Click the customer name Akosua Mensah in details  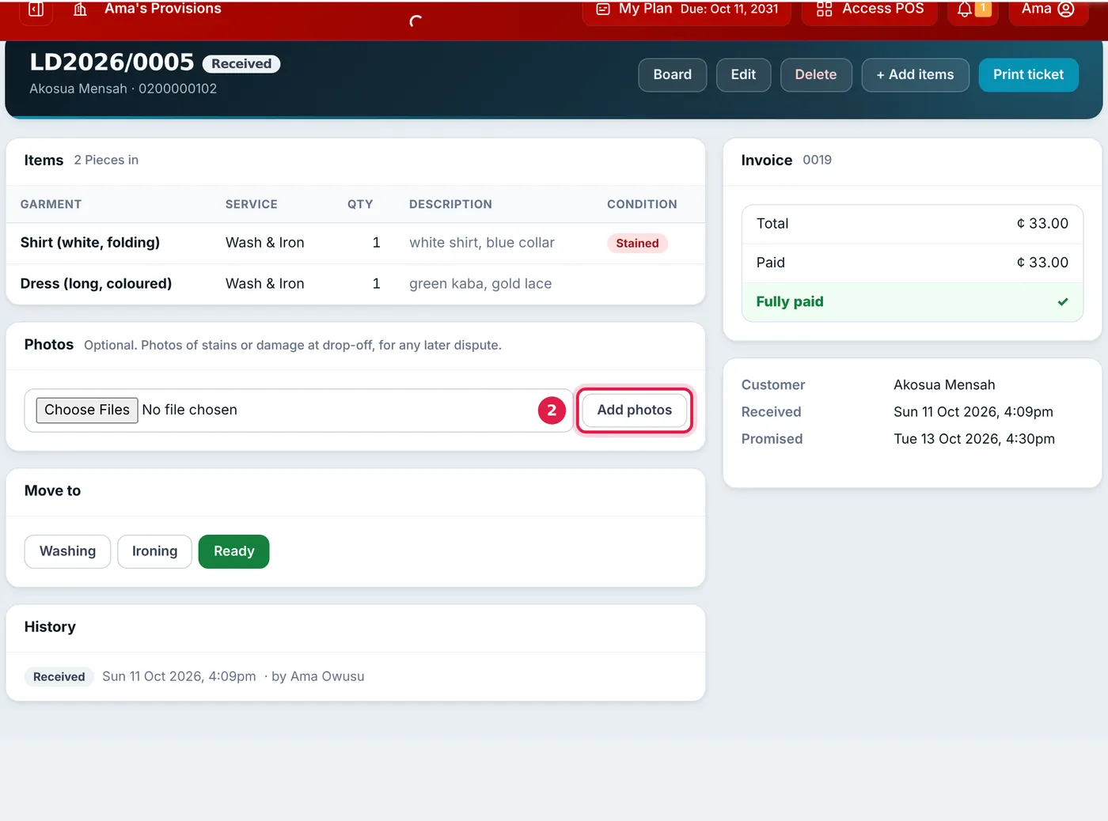pos(945,385)
